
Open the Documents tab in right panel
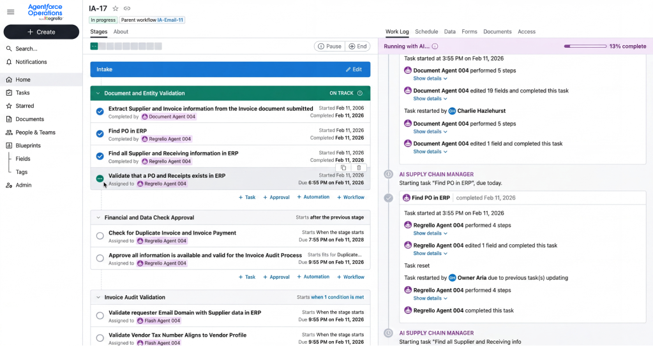point(497,32)
